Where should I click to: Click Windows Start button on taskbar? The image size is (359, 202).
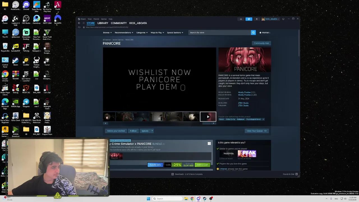(148, 199)
